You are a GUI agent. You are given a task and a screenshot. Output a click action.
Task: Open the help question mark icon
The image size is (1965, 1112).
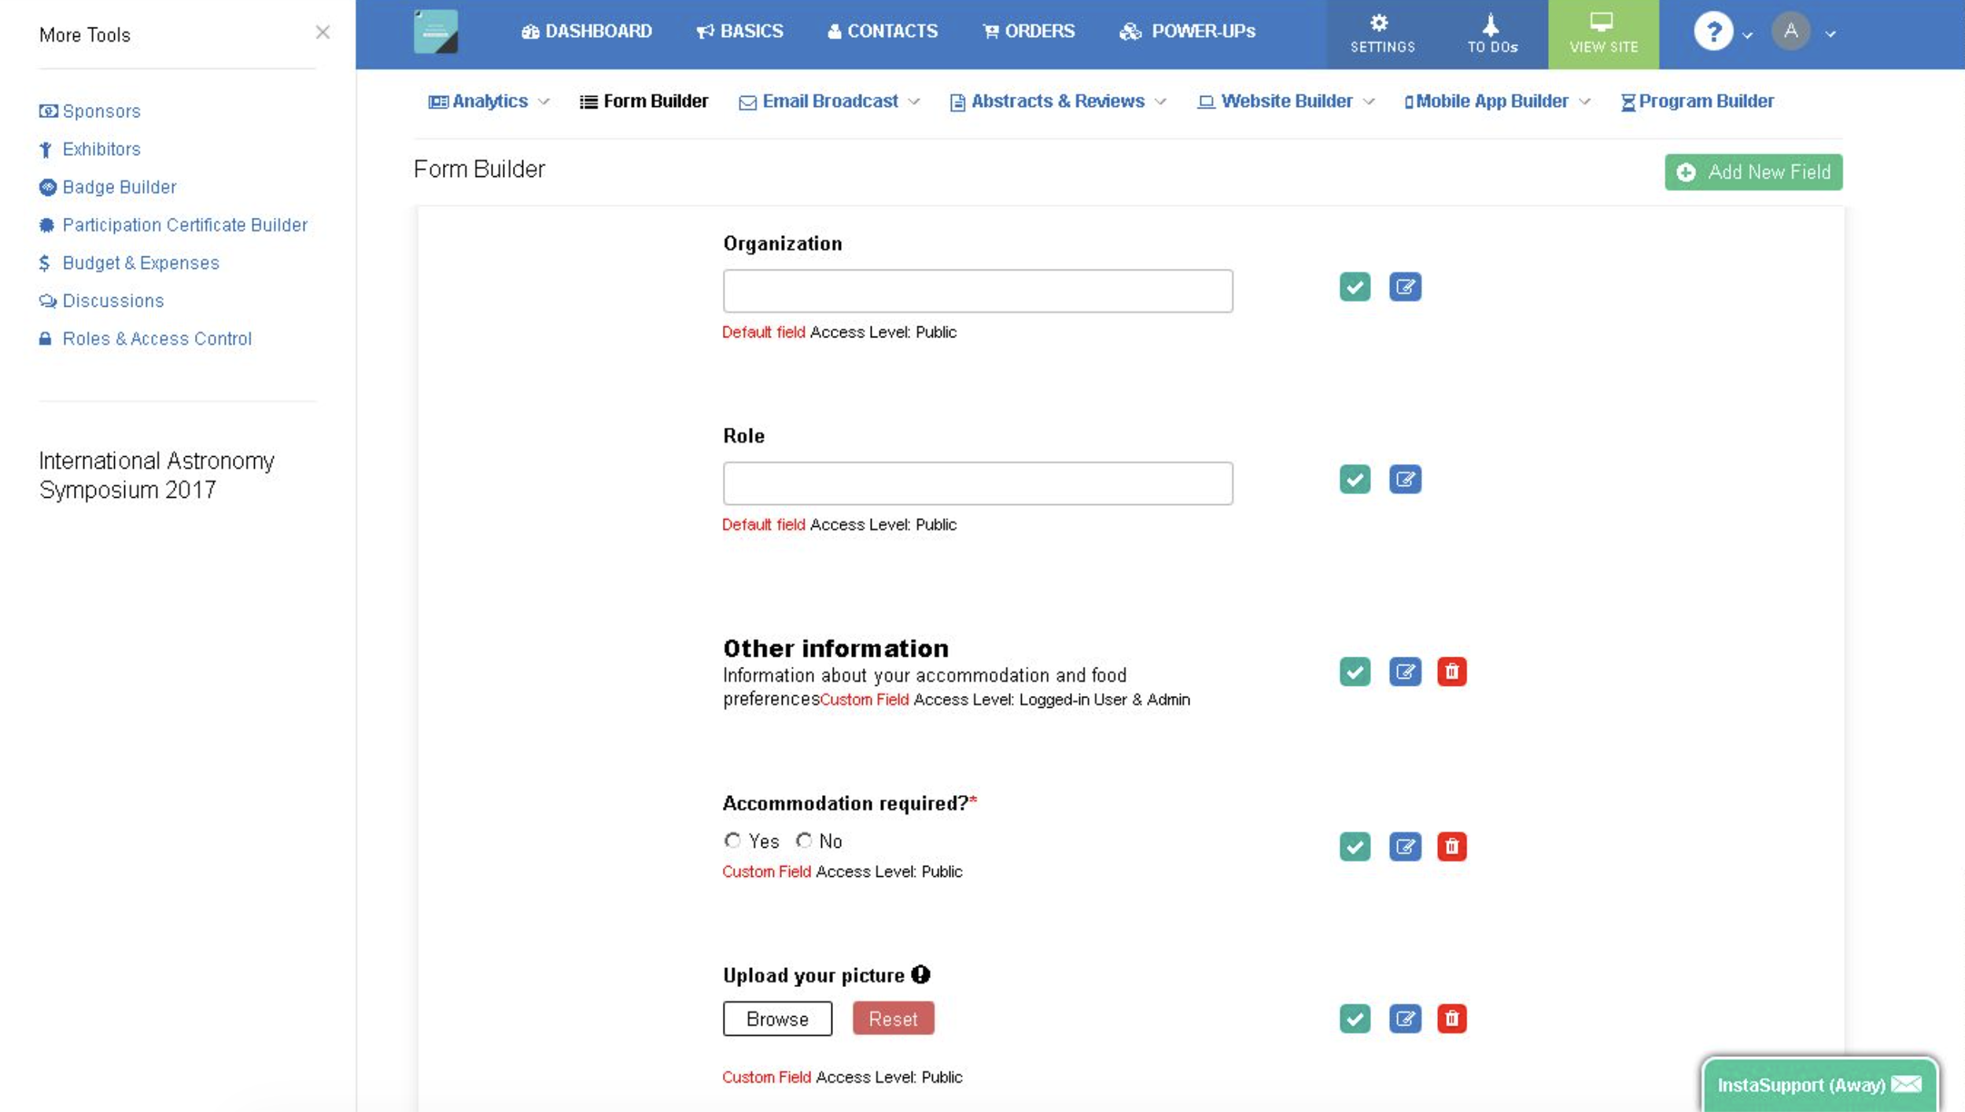tap(1713, 31)
